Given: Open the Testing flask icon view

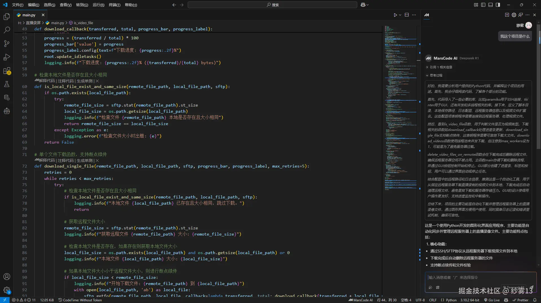Looking at the screenshot, I should click(x=7, y=84).
